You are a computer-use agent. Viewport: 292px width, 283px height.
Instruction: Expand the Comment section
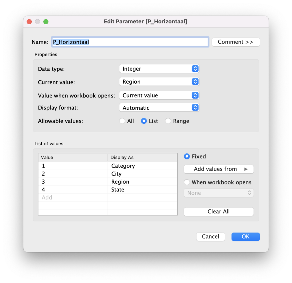click(236, 42)
